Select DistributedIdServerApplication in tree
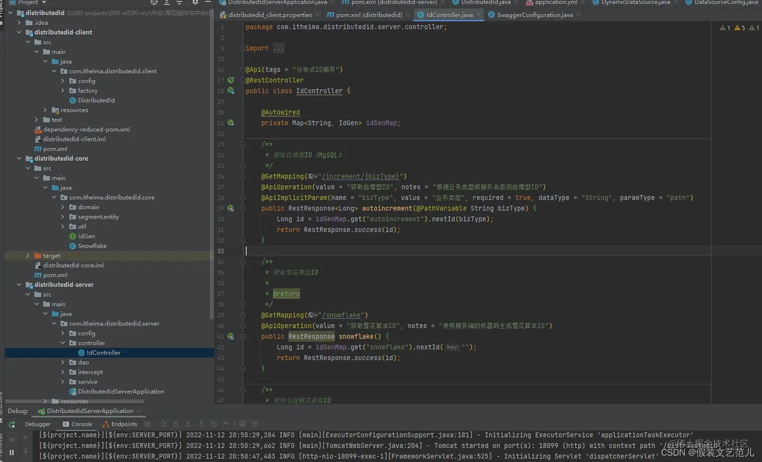 coord(116,392)
